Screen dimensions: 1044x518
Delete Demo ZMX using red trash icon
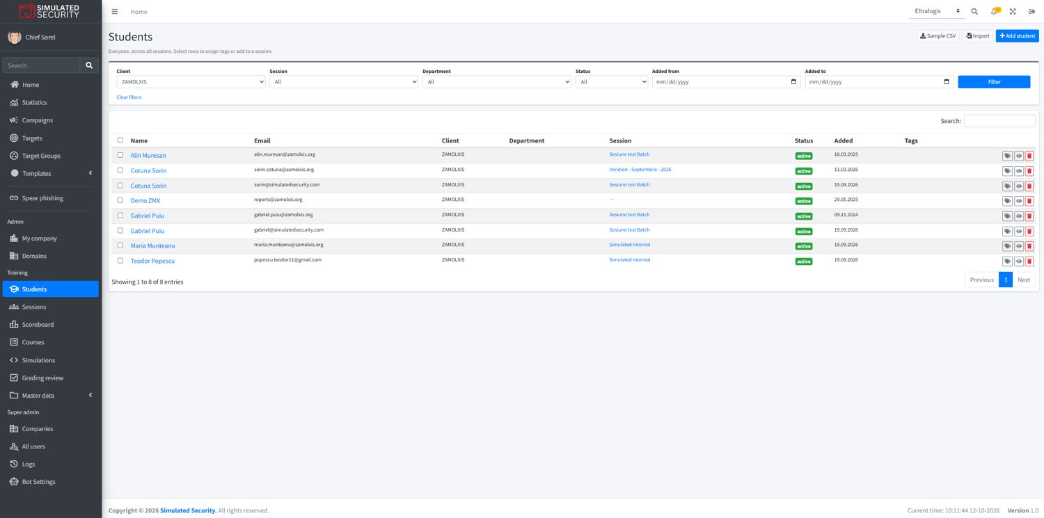click(1029, 201)
